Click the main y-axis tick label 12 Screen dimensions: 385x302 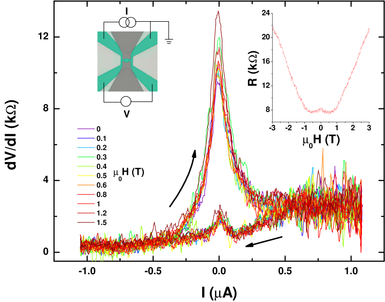click(x=43, y=37)
